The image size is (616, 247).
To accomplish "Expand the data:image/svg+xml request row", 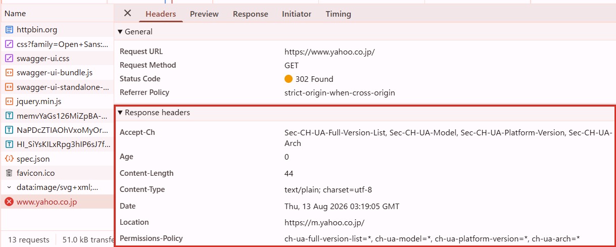I will pos(9,187).
